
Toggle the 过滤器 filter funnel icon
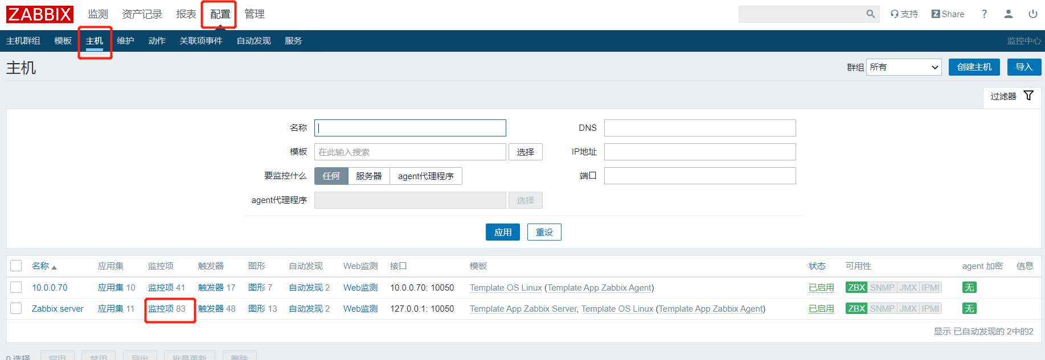point(1028,96)
